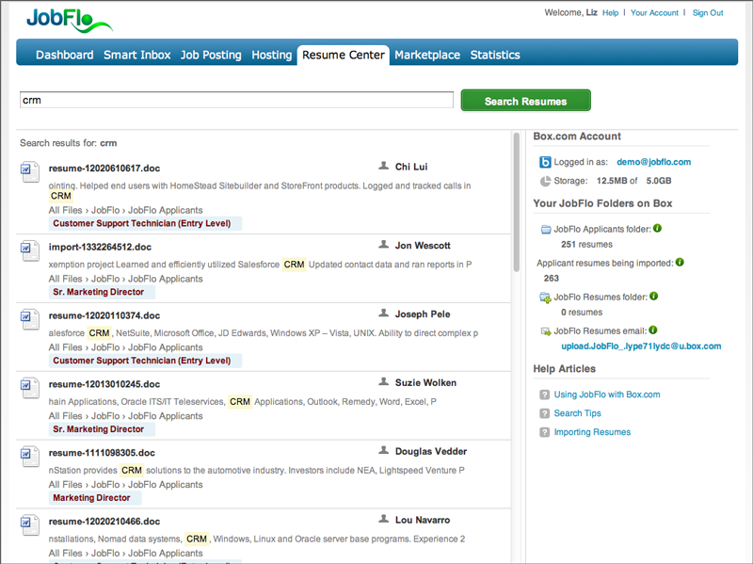Image resolution: width=753 pixels, height=564 pixels.
Task: Open the Smart Inbox tab
Action: pyautogui.click(x=136, y=55)
